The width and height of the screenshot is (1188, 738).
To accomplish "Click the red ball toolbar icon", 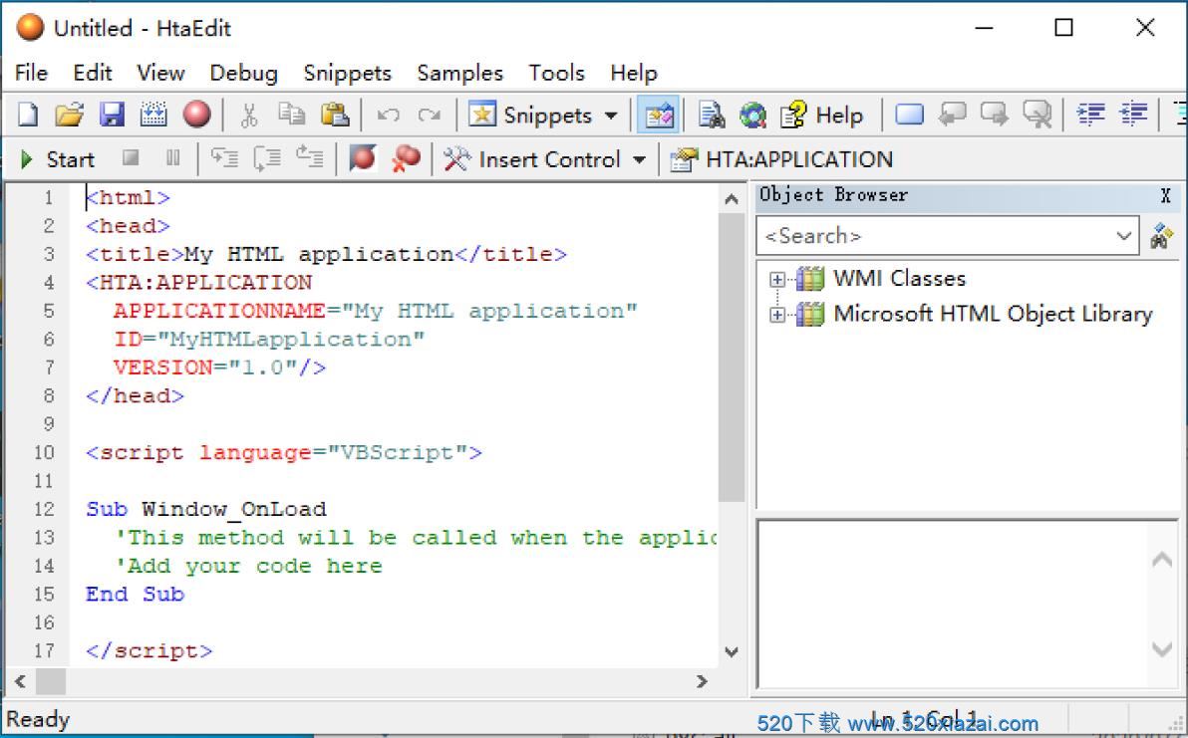I will 197,116.
